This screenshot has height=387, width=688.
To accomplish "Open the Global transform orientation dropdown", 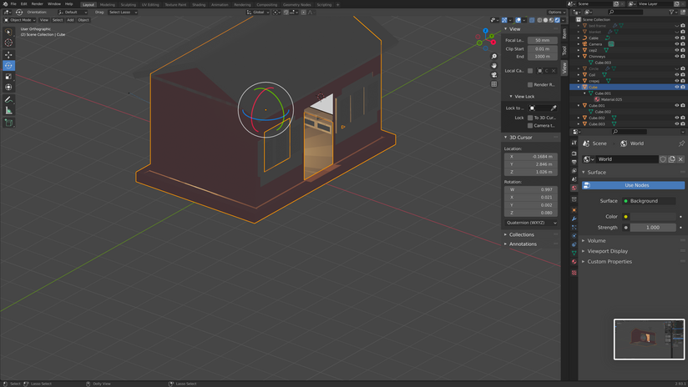I will 258,13.
